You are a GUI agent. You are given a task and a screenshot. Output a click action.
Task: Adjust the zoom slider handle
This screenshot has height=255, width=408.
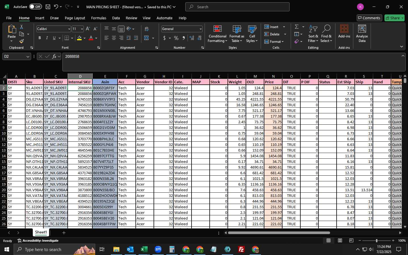(x=376, y=241)
